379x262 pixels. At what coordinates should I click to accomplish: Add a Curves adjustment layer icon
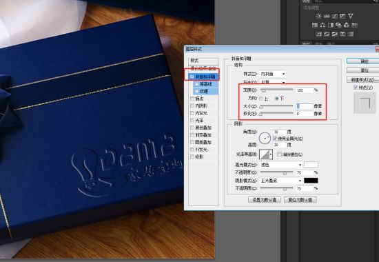334,17
